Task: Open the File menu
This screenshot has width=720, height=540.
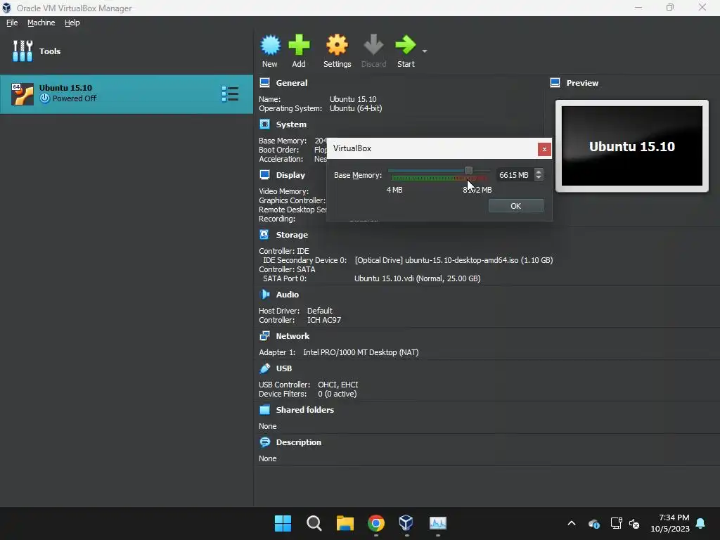Action: [x=12, y=22]
